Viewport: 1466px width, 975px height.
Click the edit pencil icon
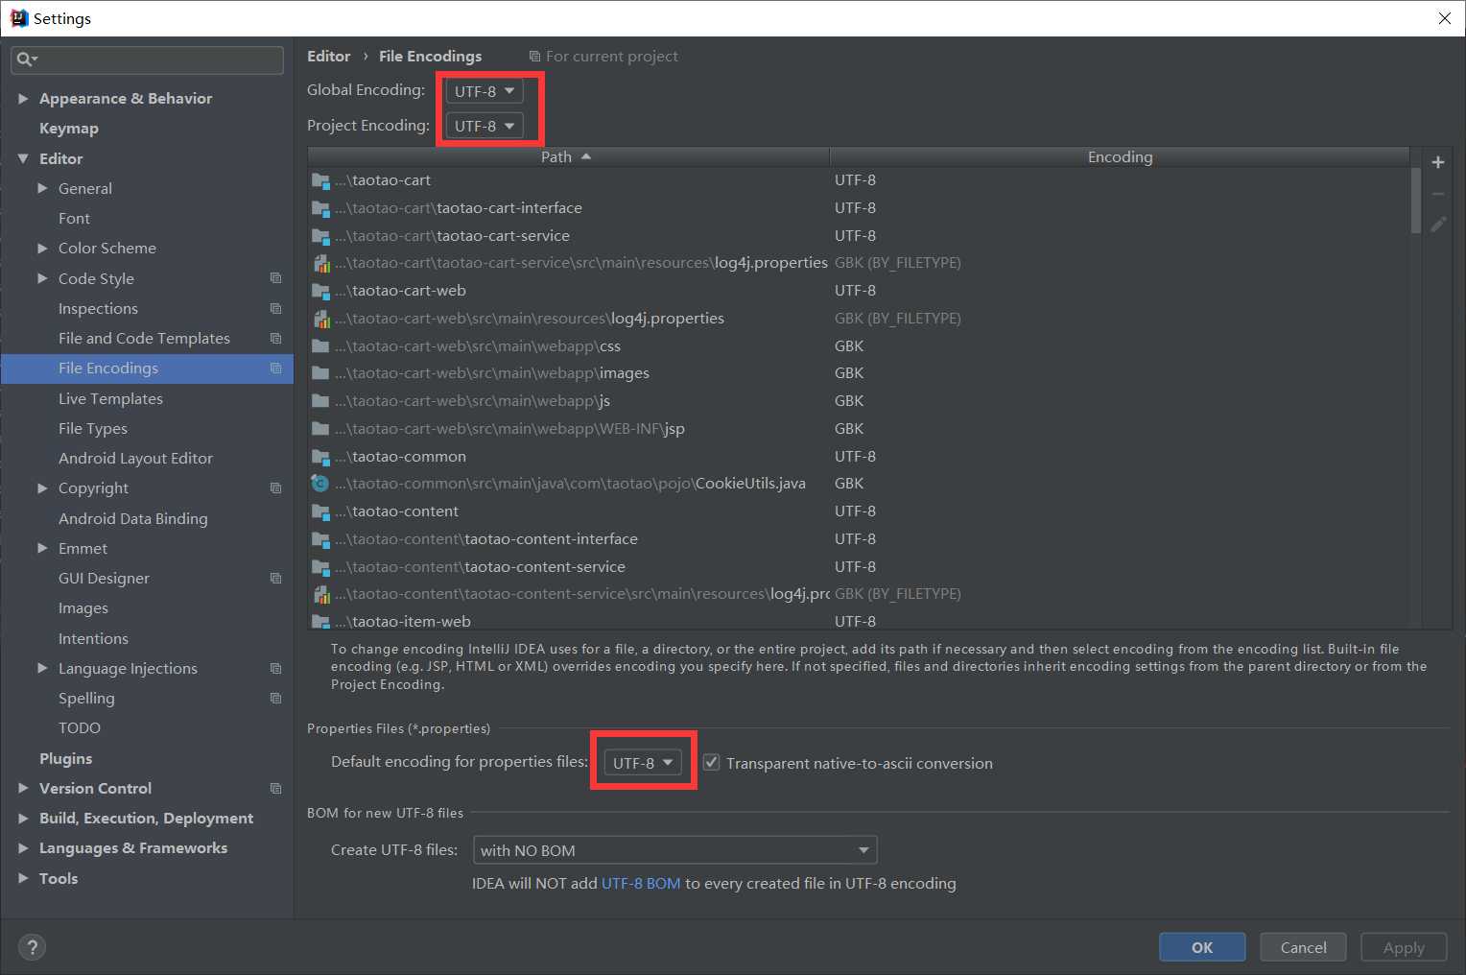coord(1437,224)
